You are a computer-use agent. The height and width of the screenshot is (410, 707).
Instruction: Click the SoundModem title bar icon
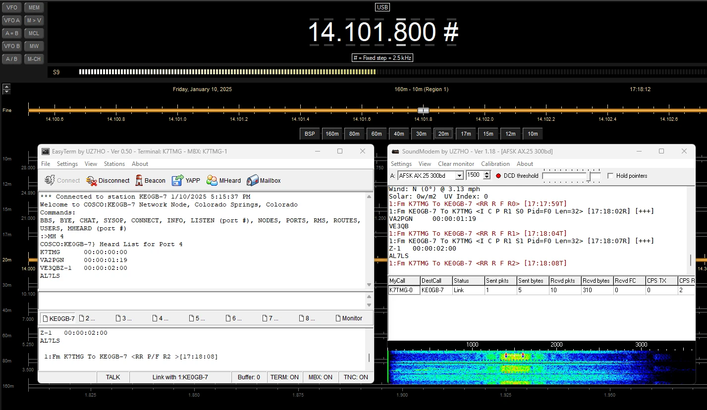395,151
